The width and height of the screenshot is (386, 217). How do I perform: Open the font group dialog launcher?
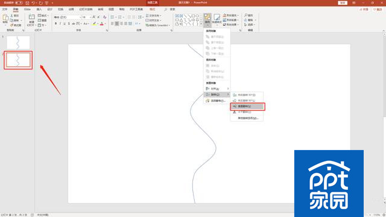pos(107,30)
